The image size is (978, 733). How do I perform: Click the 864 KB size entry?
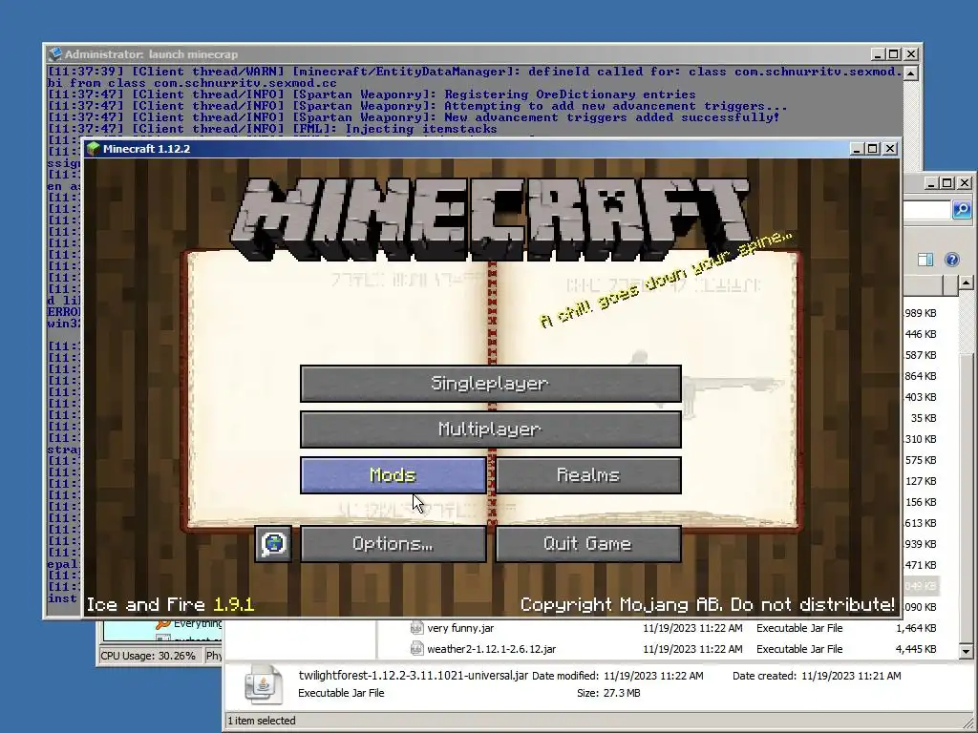tap(921, 376)
